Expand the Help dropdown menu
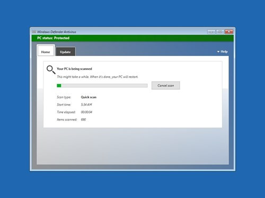The width and height of the screenshot is (265, 198). [x=222, y=52]
